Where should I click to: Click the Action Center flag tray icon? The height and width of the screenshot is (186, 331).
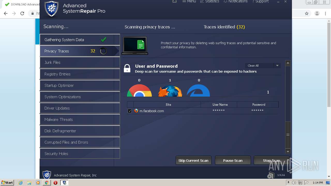coord(306,183)
